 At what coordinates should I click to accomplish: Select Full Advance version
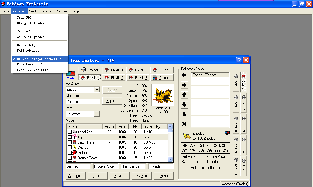coord(40,51)
